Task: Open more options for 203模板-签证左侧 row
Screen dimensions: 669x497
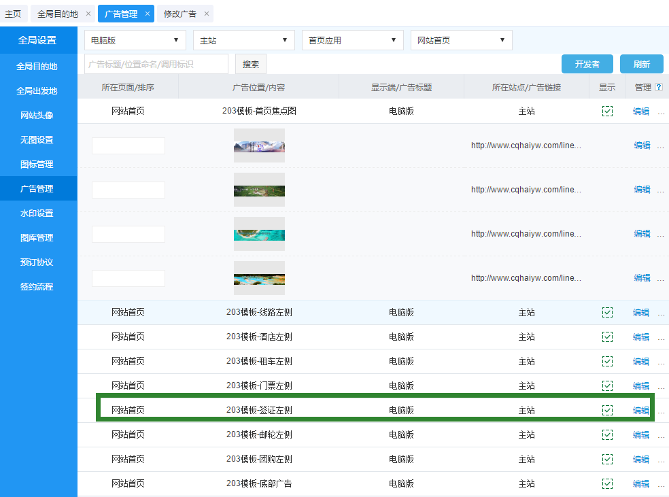Action: click(661, 411)
